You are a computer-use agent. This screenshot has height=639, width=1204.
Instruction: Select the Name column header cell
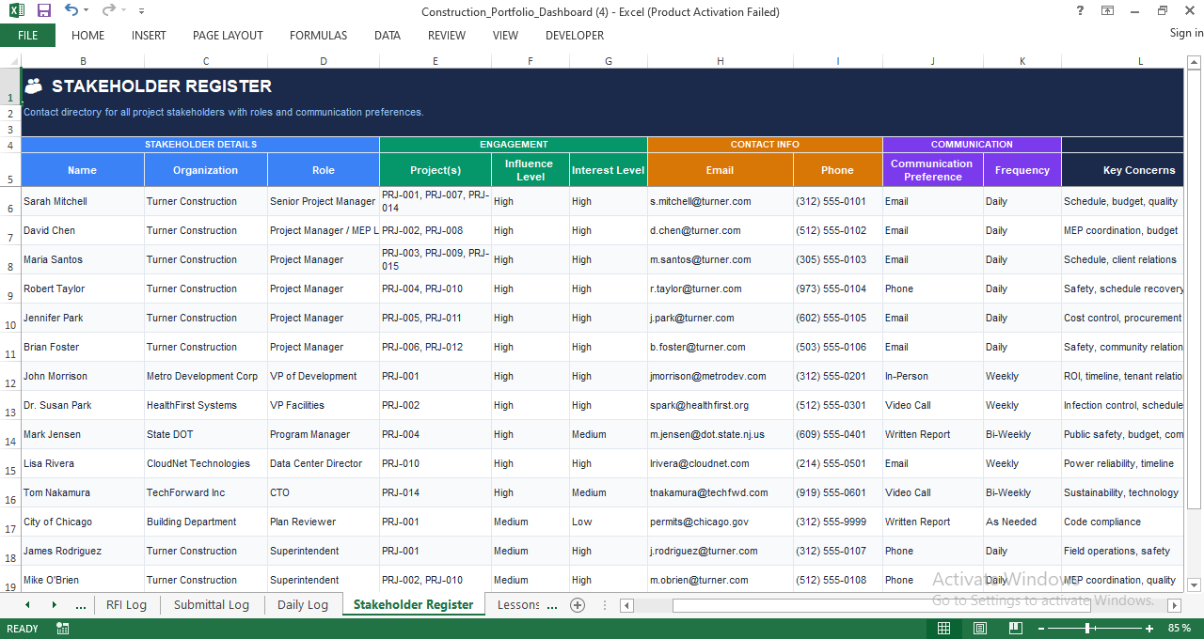(x=83, y=170)
